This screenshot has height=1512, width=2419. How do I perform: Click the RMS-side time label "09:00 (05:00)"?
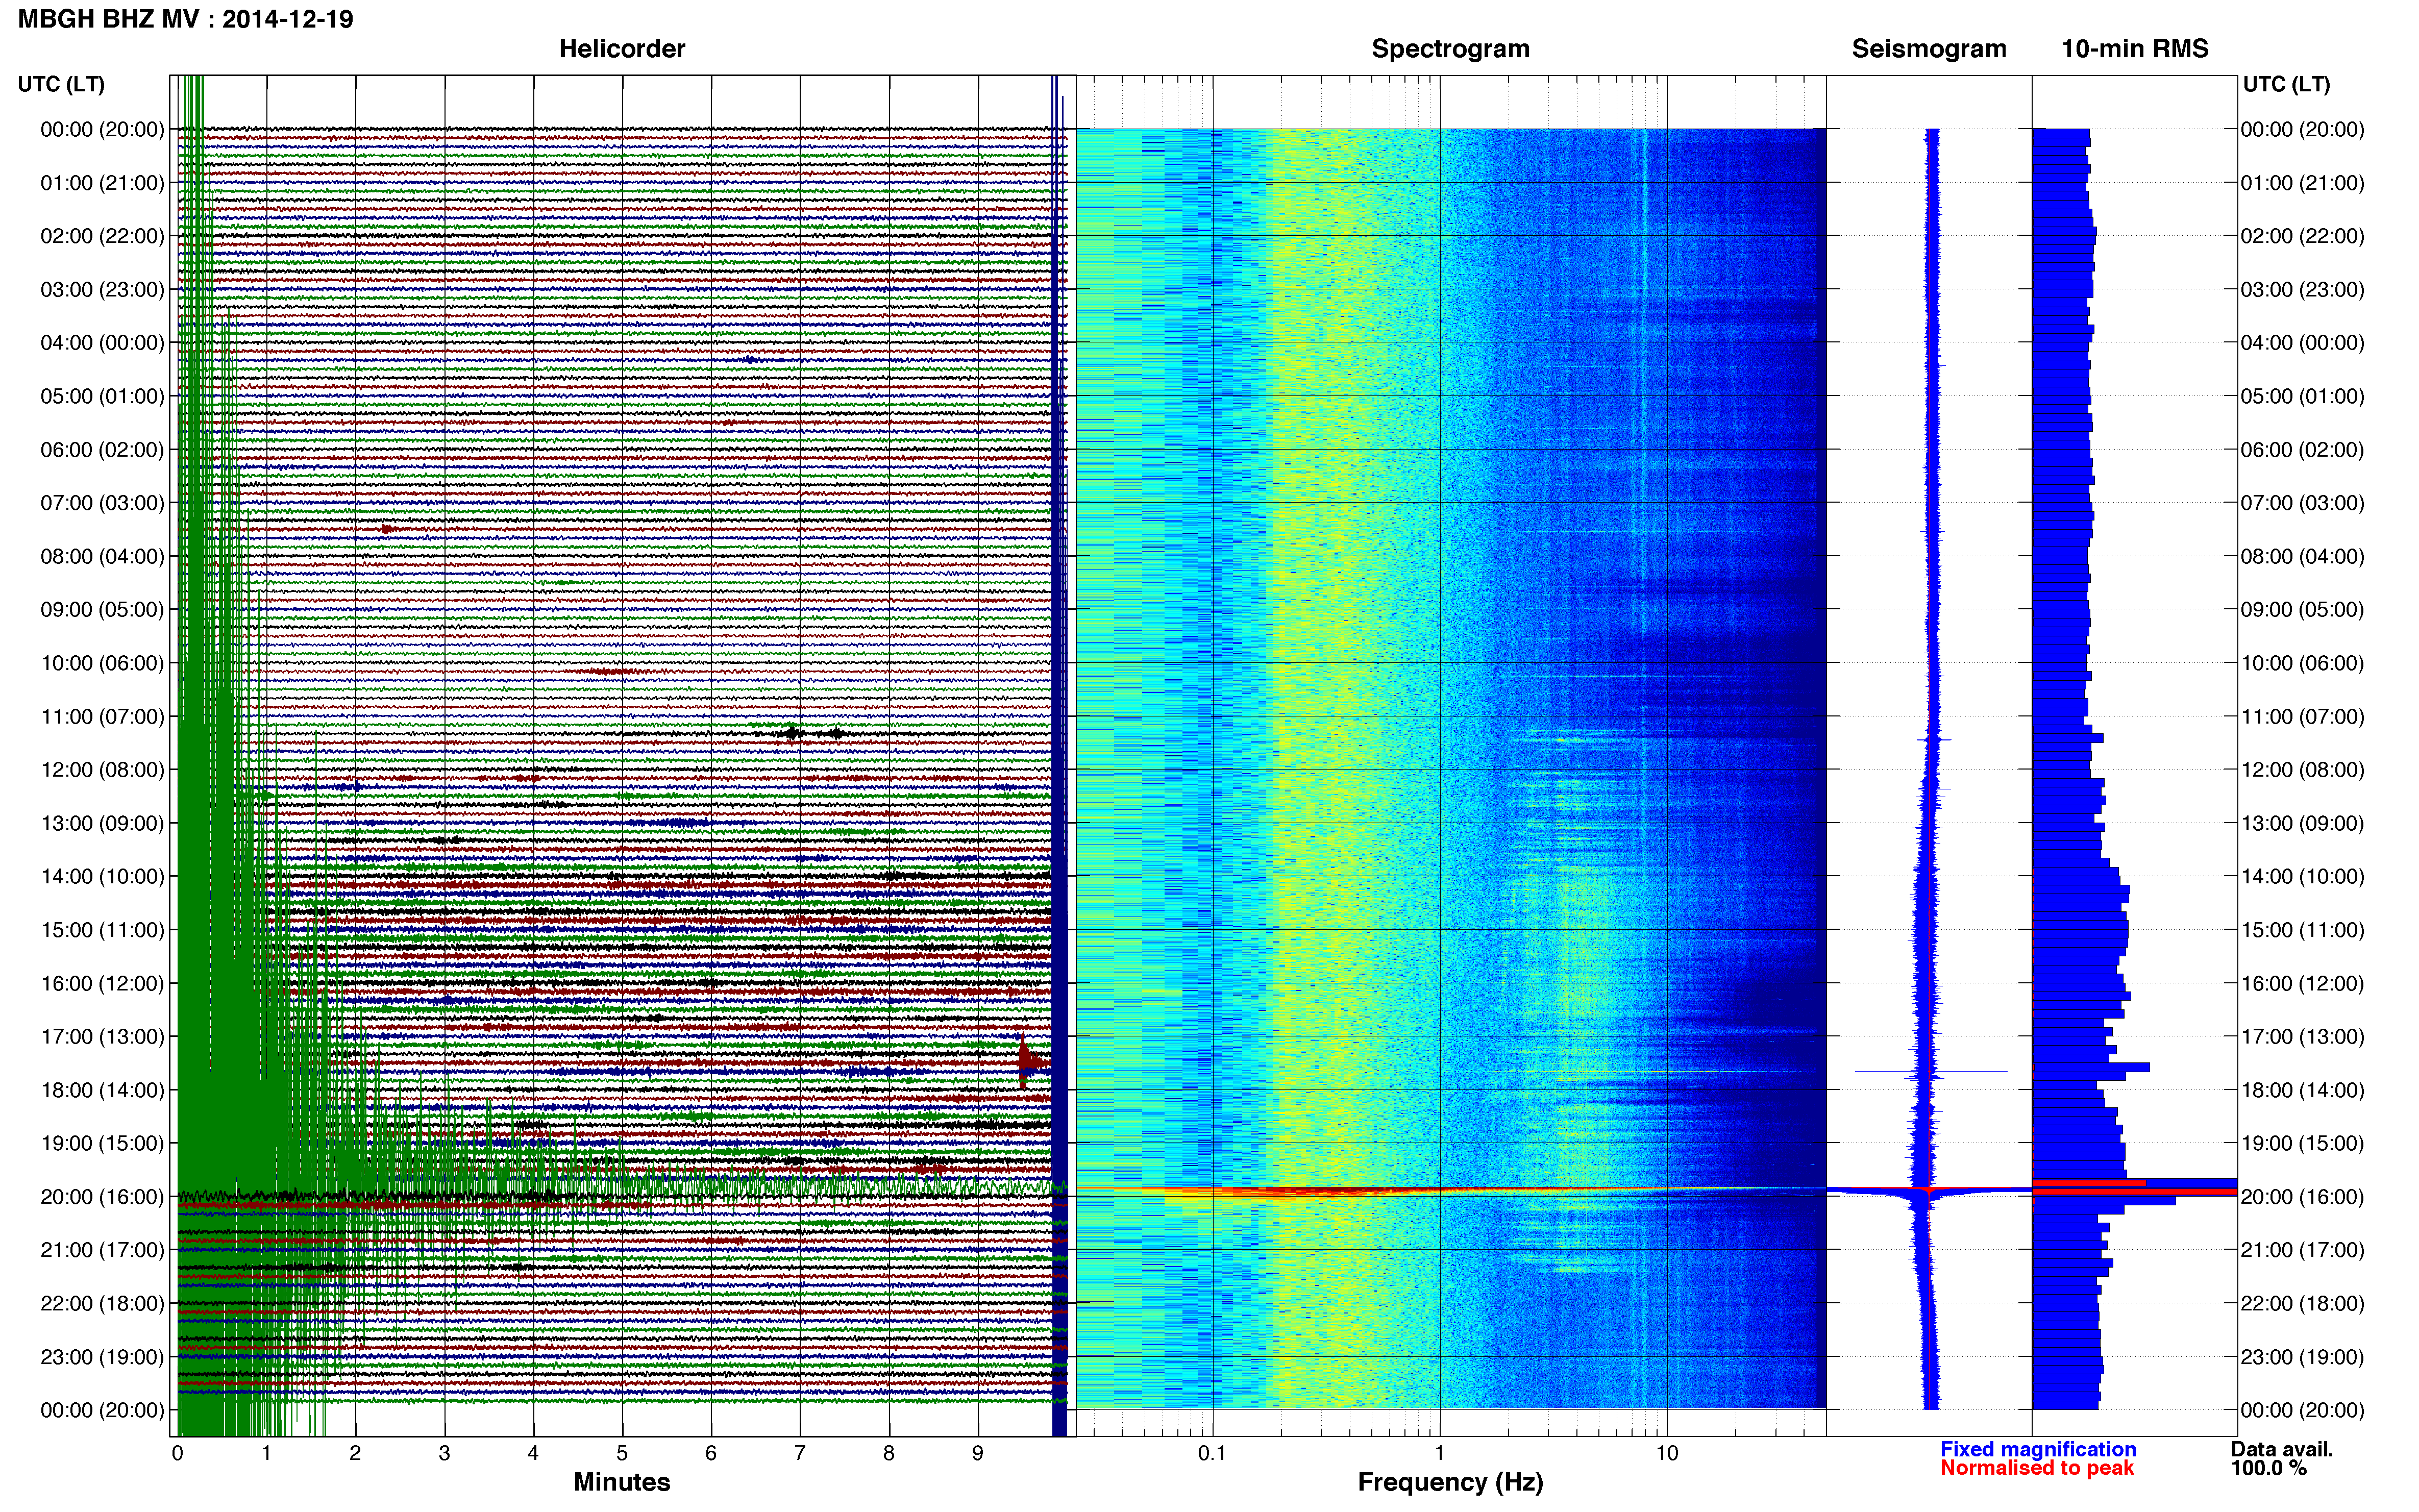pyautogui.click(x=2303, y=610)
